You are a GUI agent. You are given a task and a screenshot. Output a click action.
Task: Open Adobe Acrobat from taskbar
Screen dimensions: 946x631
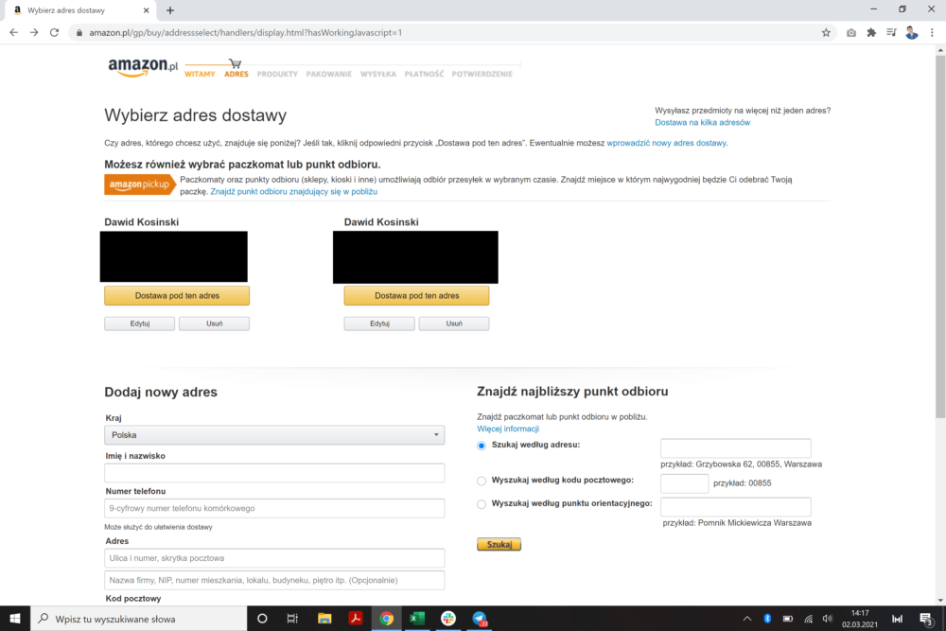[x=356, y=619]
